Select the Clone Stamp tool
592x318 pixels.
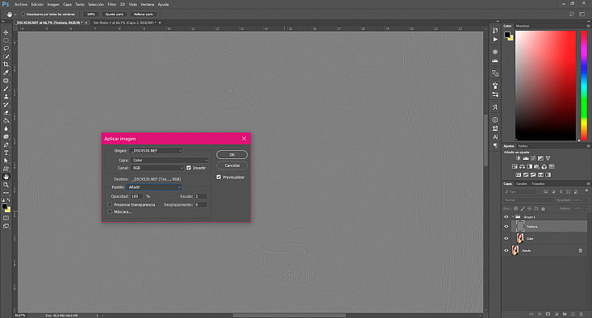6,97
